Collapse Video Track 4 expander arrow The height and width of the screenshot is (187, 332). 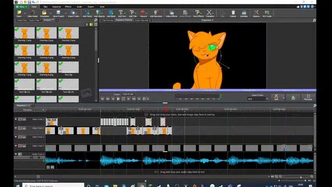click(x=16, y=137)
